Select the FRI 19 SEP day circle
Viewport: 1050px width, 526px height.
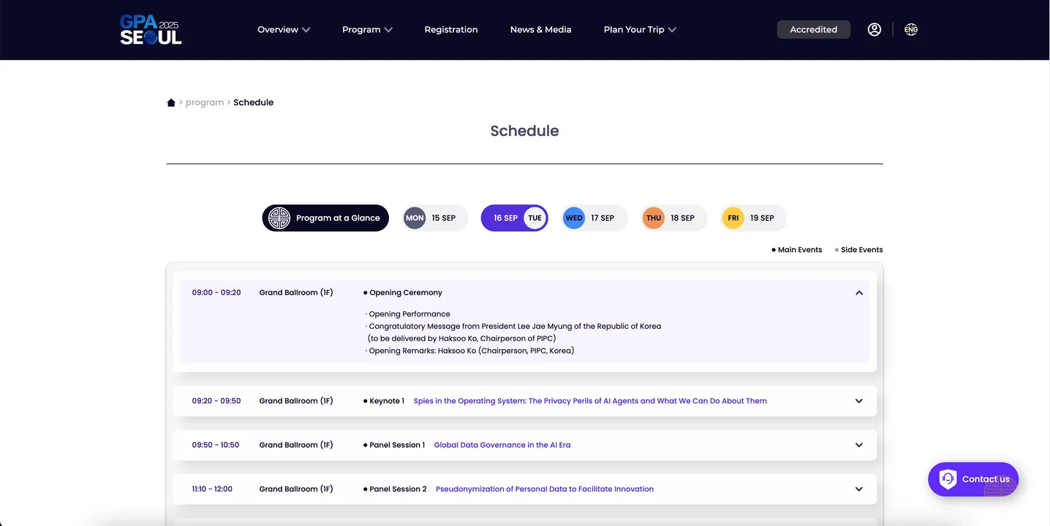pyautogui.click(x=733, y=218)
